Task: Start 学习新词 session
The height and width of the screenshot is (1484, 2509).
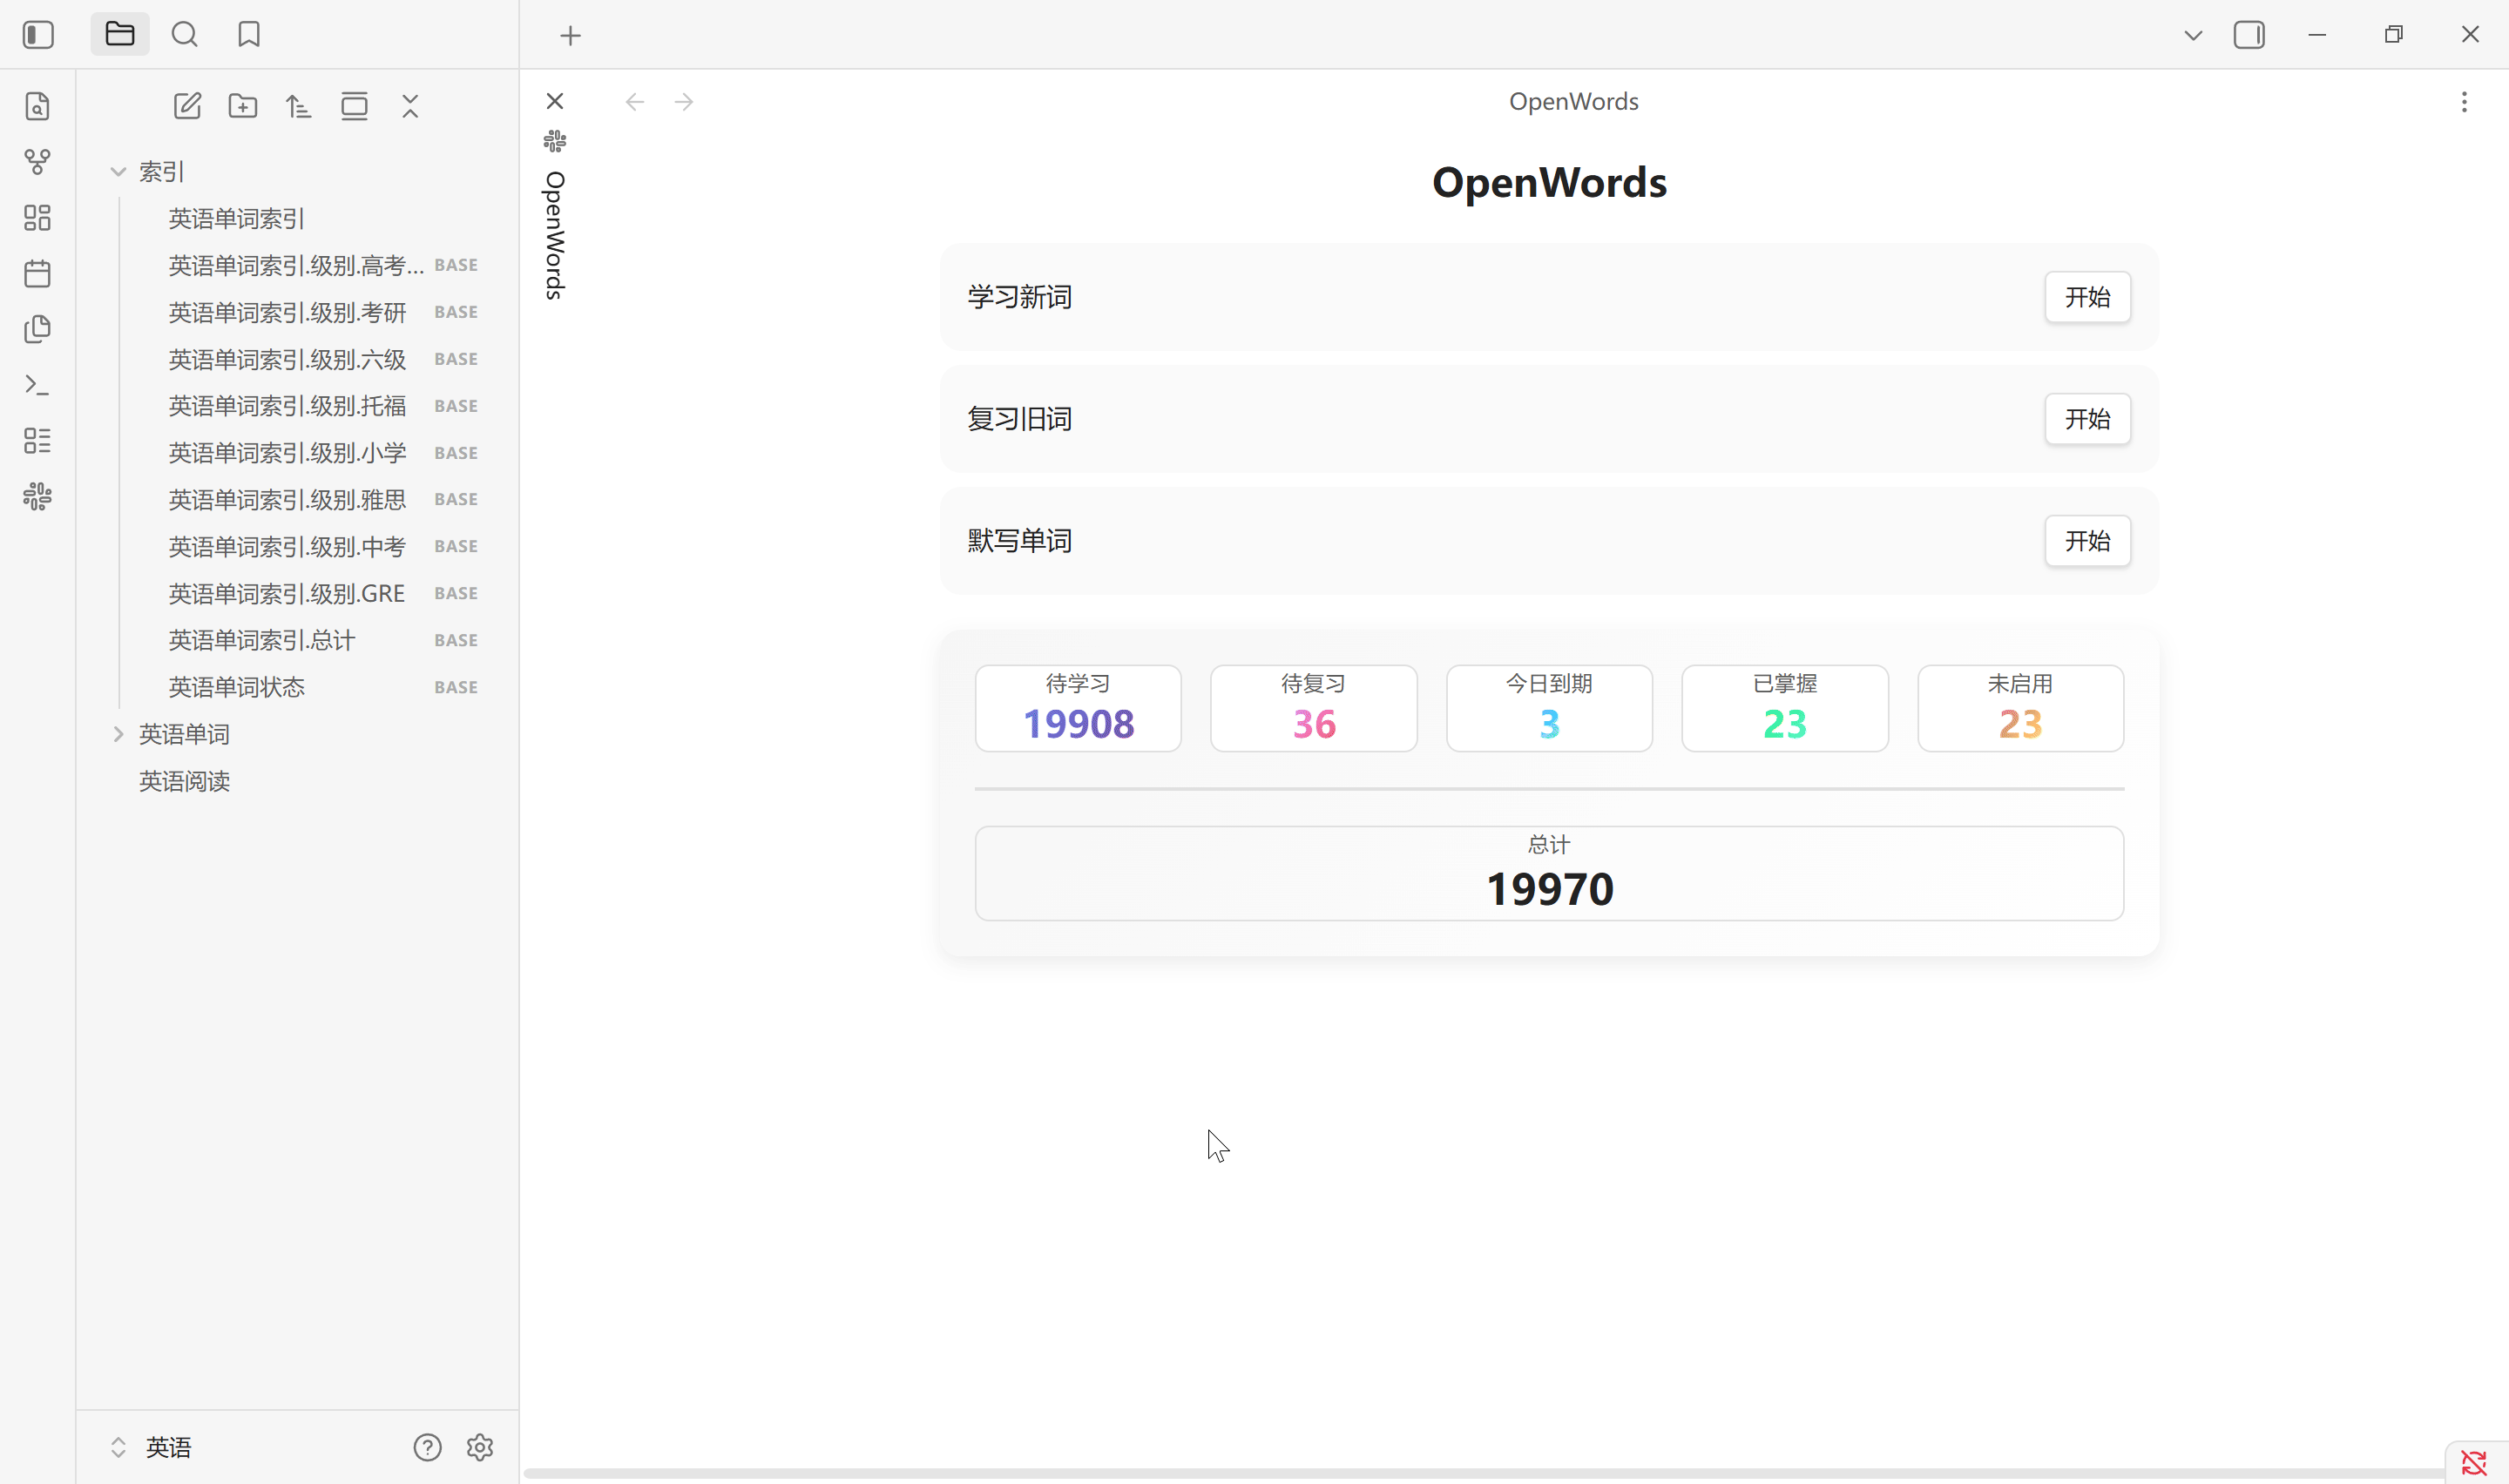Action: pyautogui.click(x=2087, y=297)
